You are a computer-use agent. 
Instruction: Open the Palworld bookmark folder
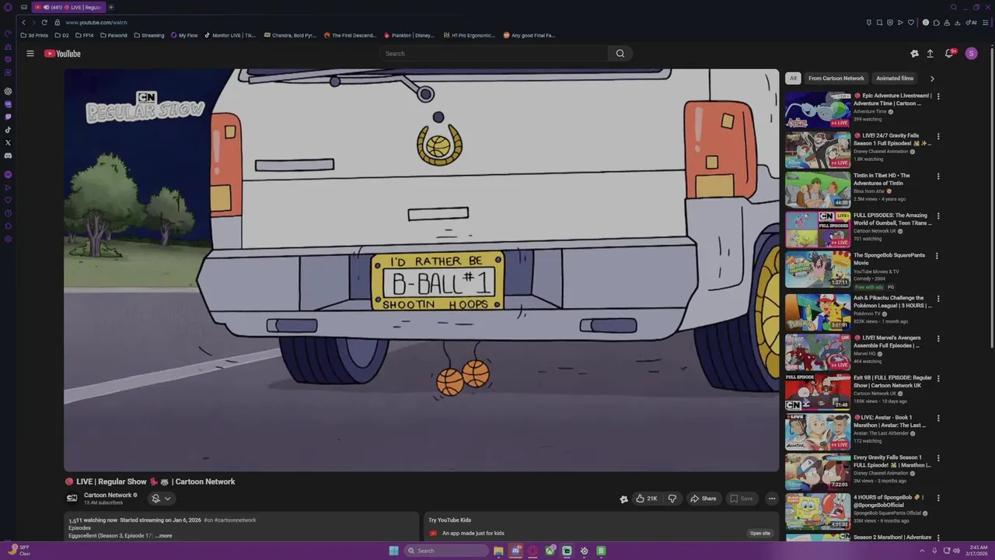(113, 35)
